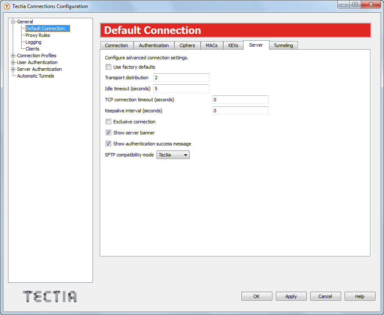
Task: Select Clients under General
Action: (32, 48)
